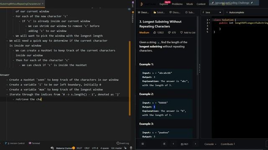Click the Medium difficulty label
Image resolution: width=268 pixels, height=150 pixels.
[144, 32]
